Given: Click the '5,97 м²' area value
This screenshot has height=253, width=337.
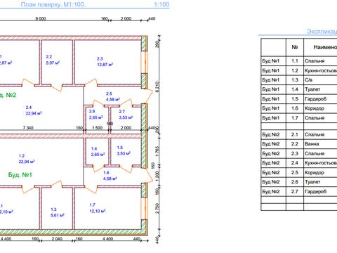Looking at the screenshot, I should (x=53, y=63).
